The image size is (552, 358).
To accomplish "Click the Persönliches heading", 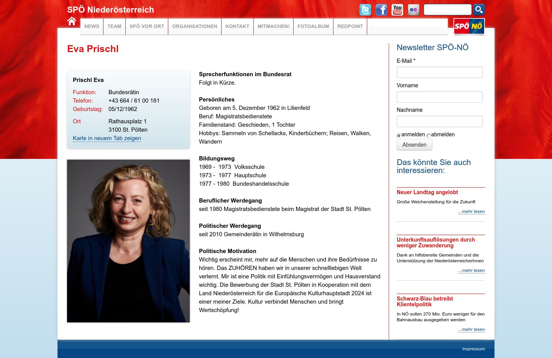I will (x=217, y=100).
